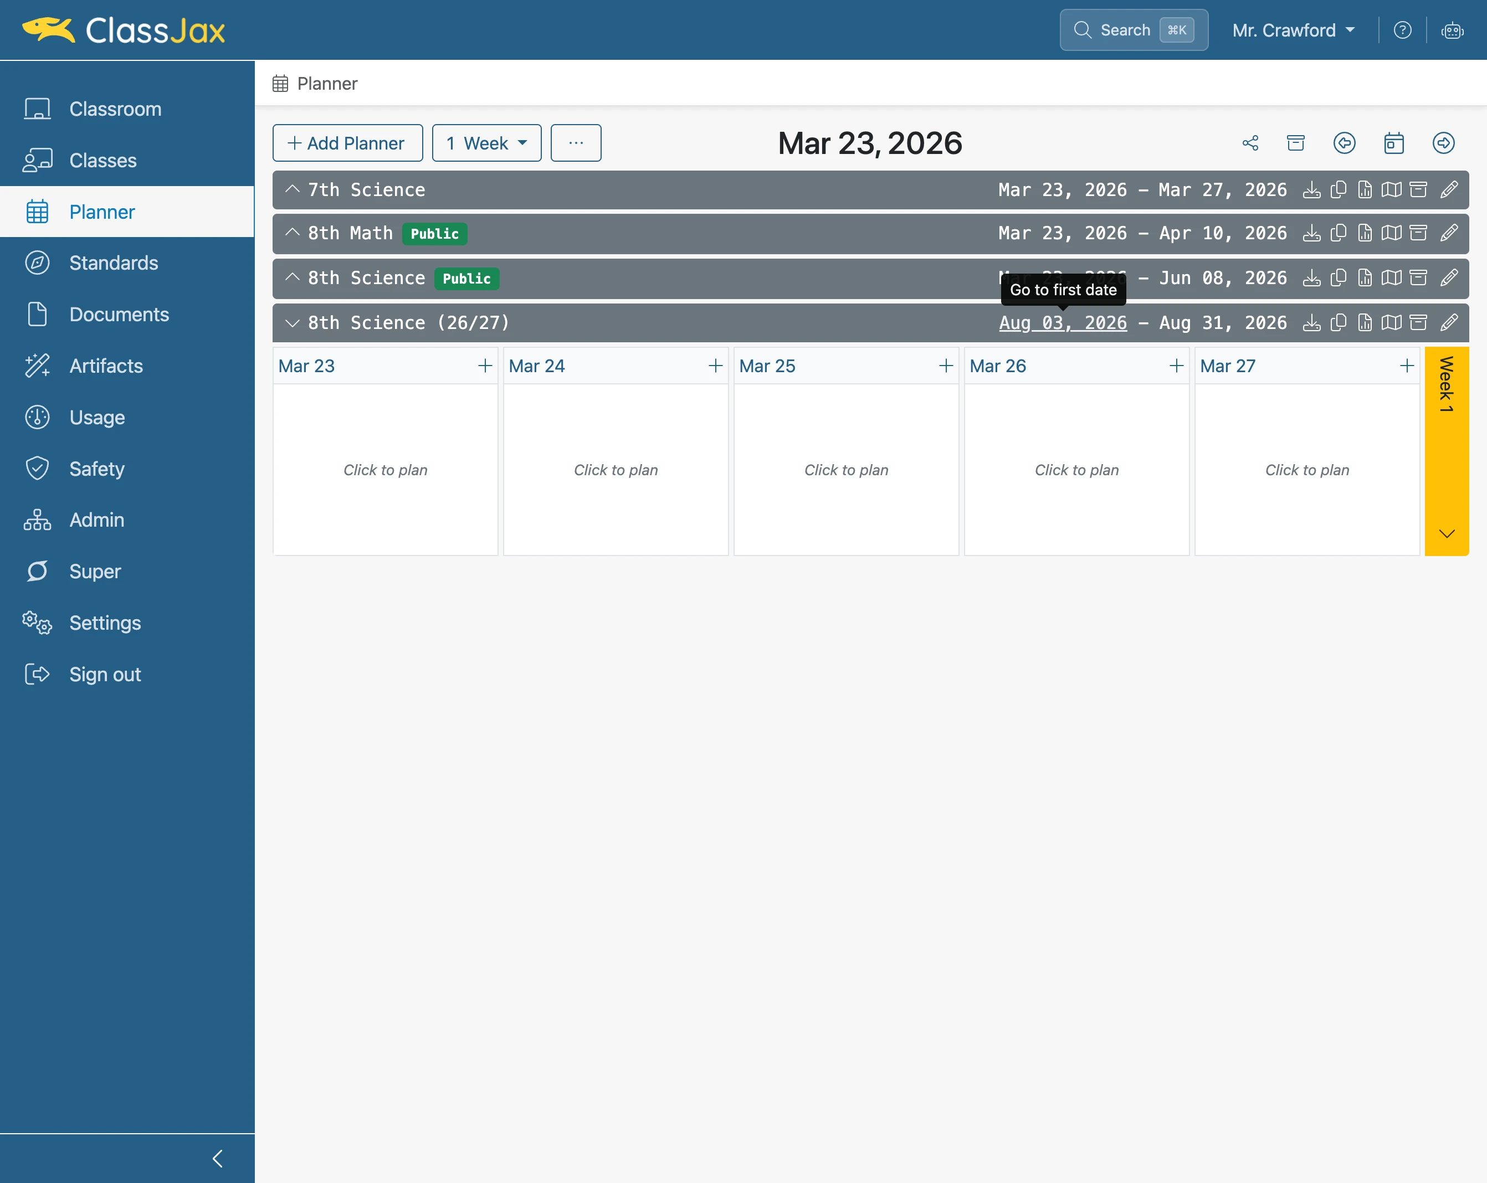Open report icon for 8th Math
1487x1183 pixels.
1365,233
